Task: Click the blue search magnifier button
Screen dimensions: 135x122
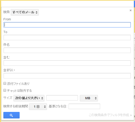Action: 12,115
